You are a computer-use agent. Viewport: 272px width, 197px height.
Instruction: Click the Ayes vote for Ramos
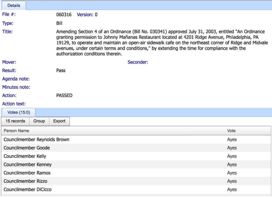(x=232, y=173)
